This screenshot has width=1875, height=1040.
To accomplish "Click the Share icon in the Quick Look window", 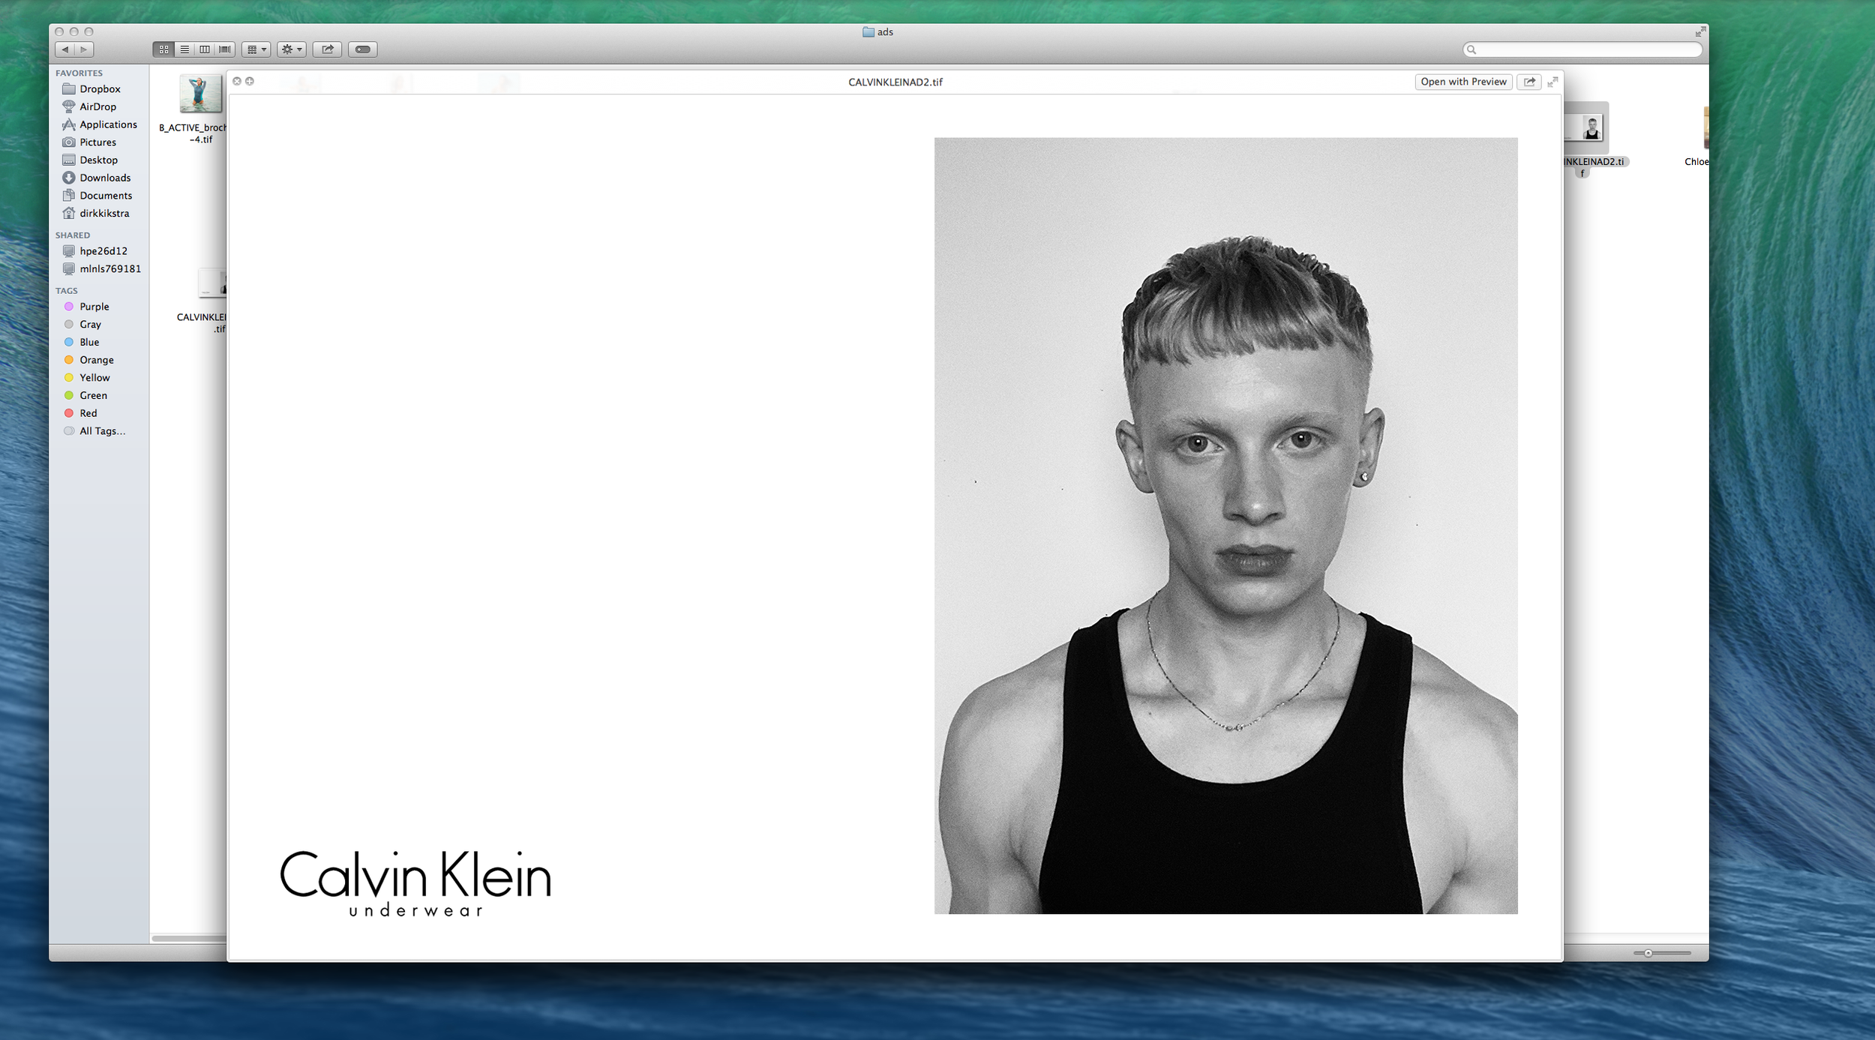I will coord(1529,82).
